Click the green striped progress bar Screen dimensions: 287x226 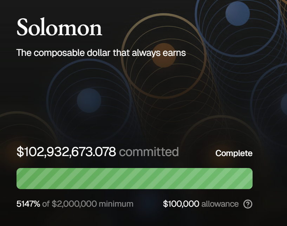(x=134, y=179)
